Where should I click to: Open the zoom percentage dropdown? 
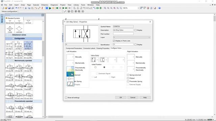(138, 8)
